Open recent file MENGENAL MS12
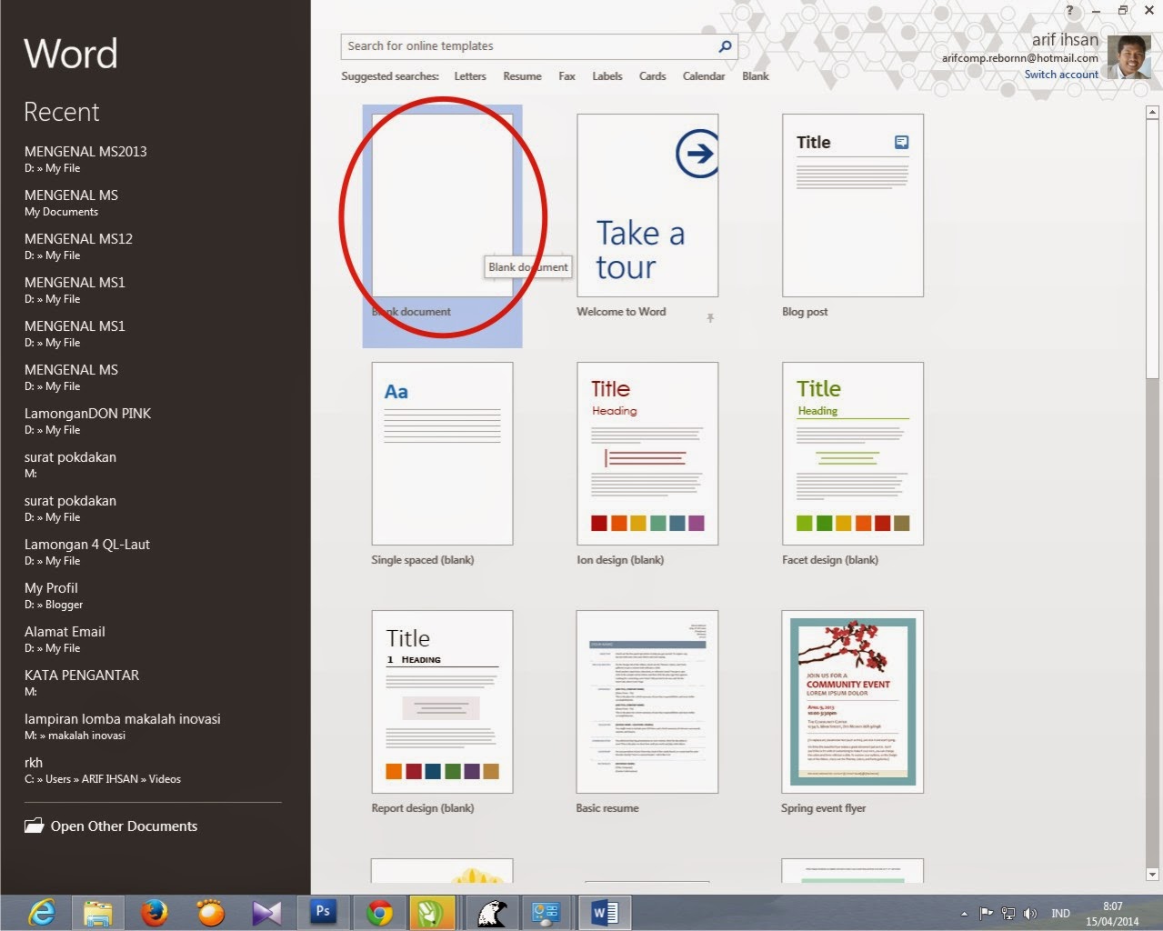Image resolution: width=1163 pixels, height=931 pixels. 78,246
